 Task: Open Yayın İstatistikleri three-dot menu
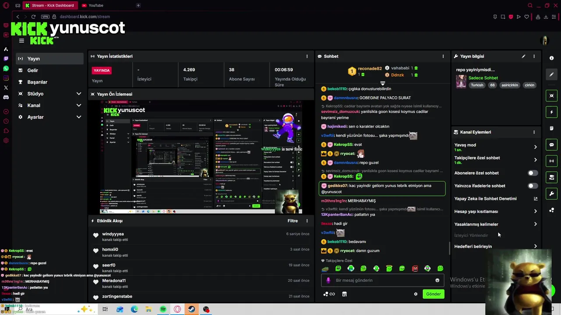(x=307, y=56)
